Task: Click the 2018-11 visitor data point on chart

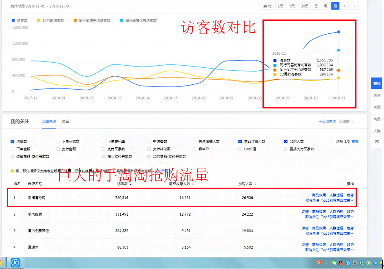Action: (x=338, y=31)
